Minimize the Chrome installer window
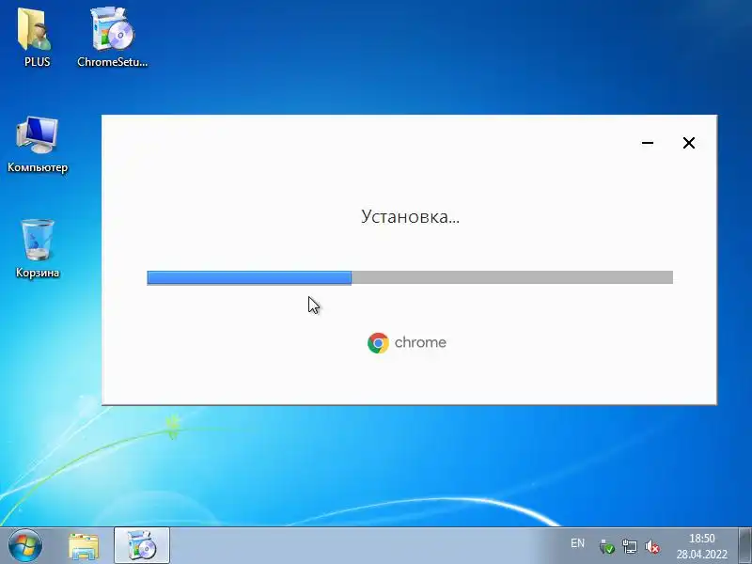This screenshot has height=564, width=752. point(648,143)
